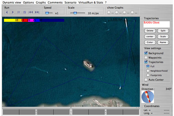Select BAMA Ghost in Trajectories list

coord(151,23)
